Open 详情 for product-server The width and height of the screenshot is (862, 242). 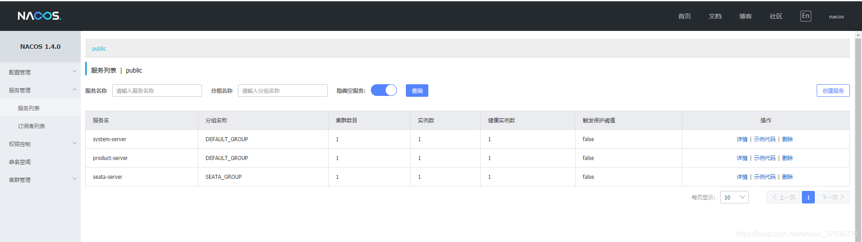click(742, 158)
